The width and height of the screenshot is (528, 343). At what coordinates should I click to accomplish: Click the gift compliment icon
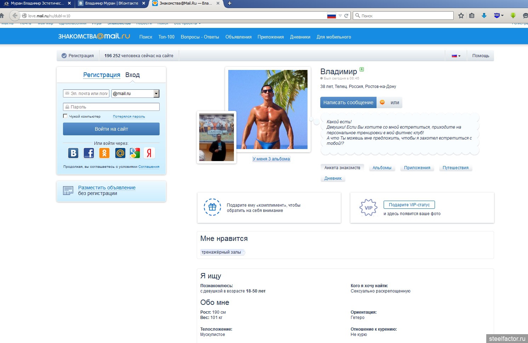pos(212,207)
